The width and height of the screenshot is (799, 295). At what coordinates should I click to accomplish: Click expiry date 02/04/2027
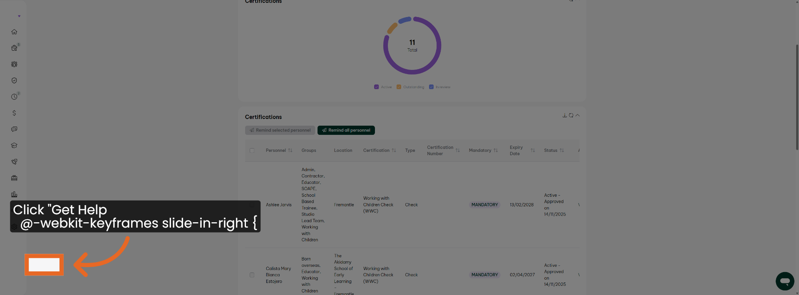coord(522,275)
